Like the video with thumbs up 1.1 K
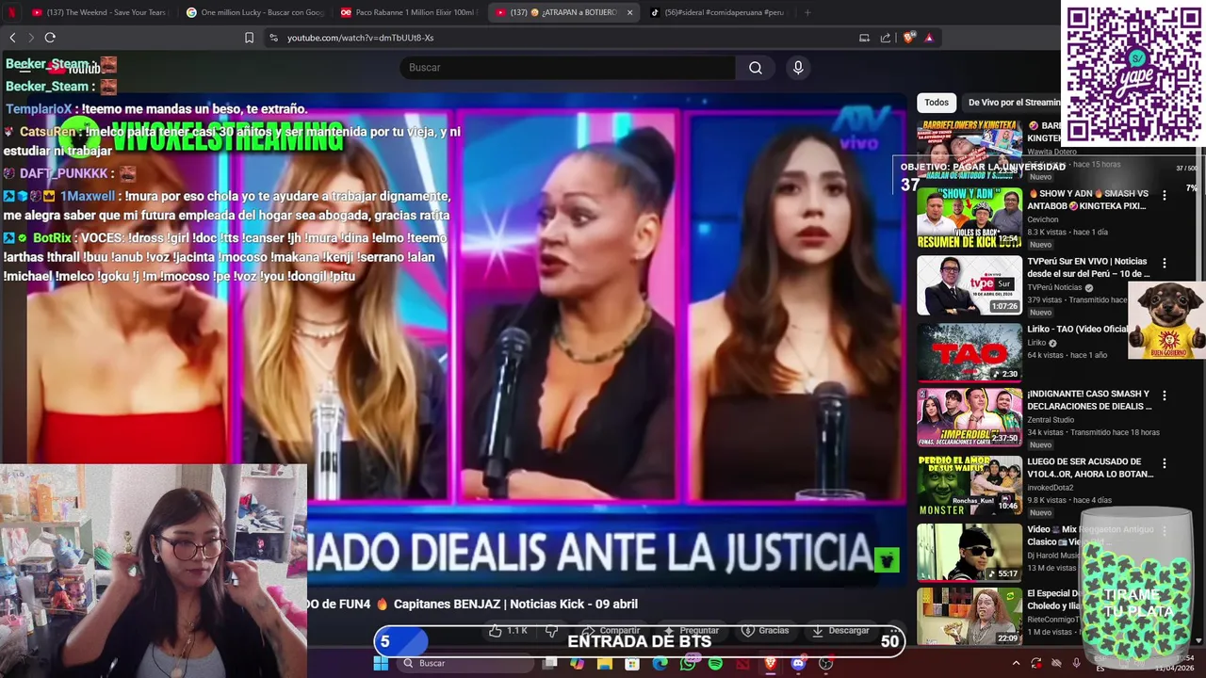Viewport: 1206px width, 678px height. click(x=509, y=631)
